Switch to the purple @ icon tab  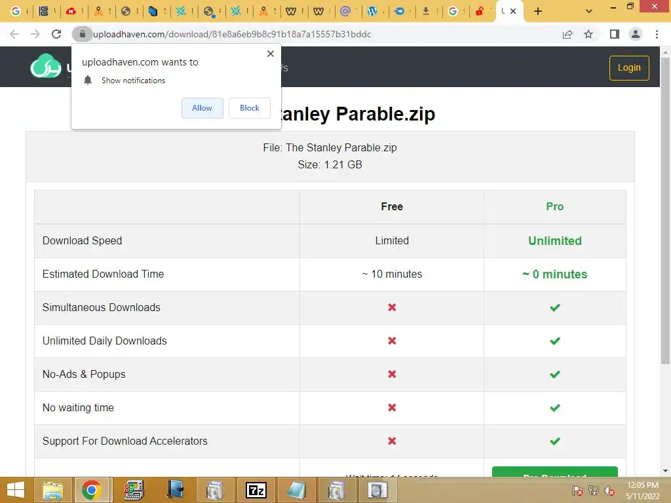point(345,11)
